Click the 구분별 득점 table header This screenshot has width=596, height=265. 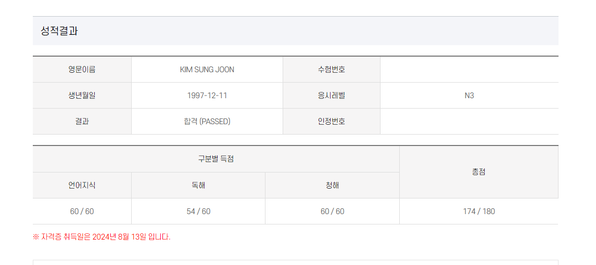click(x=216, y=159)
